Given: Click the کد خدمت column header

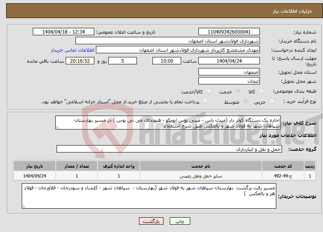Looking at the screenshot, I should [283, 166].
